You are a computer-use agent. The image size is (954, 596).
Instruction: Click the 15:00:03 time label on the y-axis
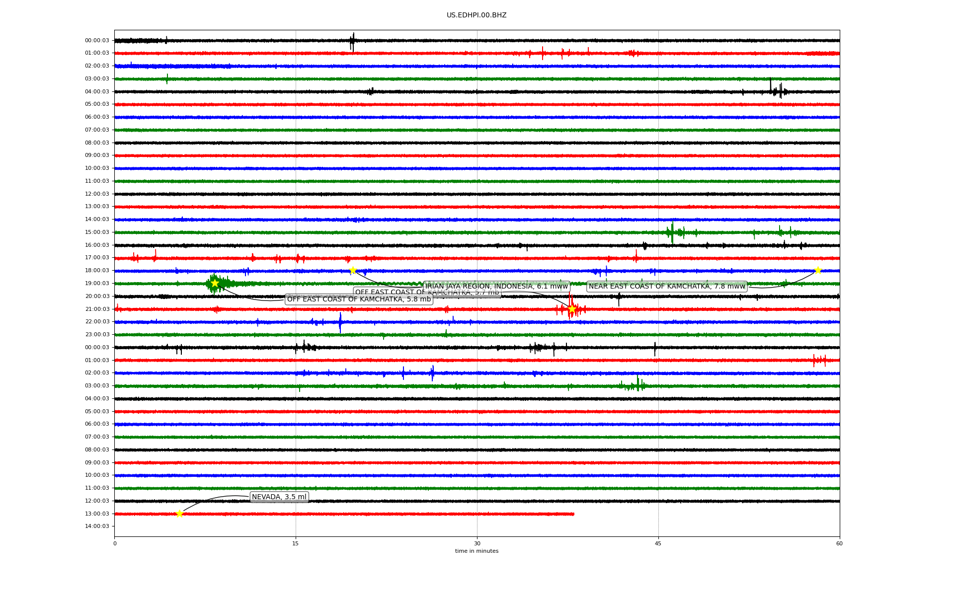[x=97, y=232]
